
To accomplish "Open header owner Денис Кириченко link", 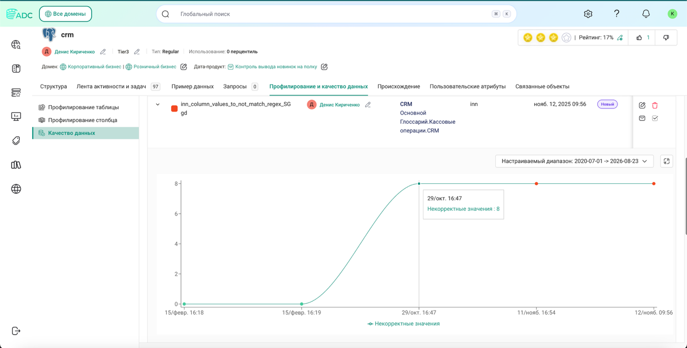I will point(74,52).
